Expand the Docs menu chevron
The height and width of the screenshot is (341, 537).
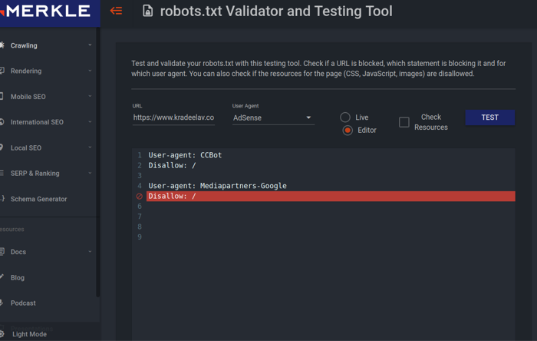tap(90, 252)
